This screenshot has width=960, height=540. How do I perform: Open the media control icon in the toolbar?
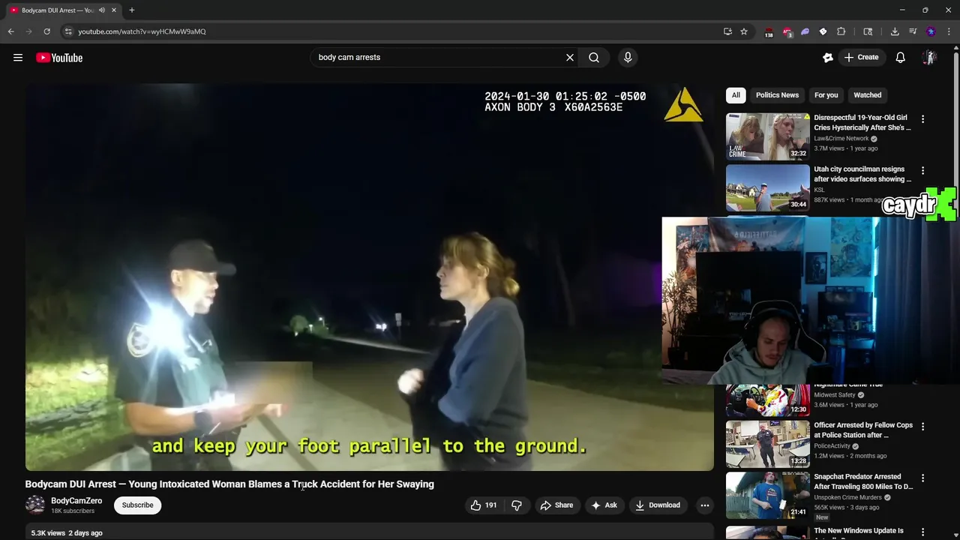[913, 31]
